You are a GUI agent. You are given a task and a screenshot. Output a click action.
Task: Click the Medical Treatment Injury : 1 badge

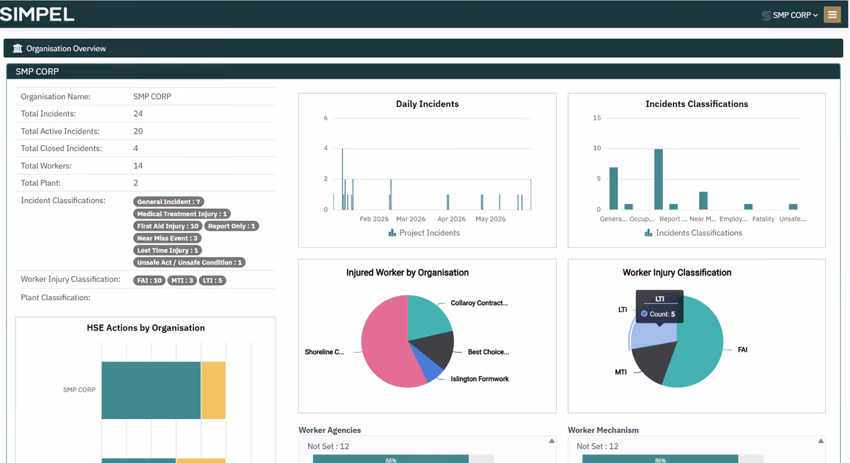click(x=182, y=214)
